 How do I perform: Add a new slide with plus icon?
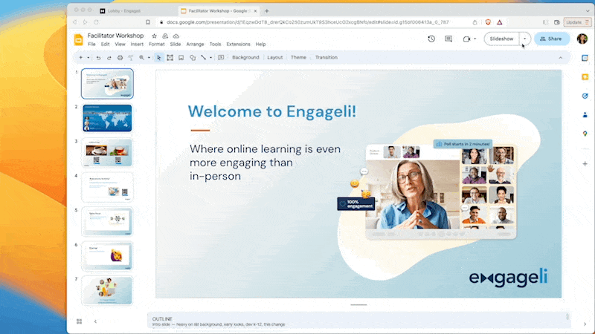80,58
